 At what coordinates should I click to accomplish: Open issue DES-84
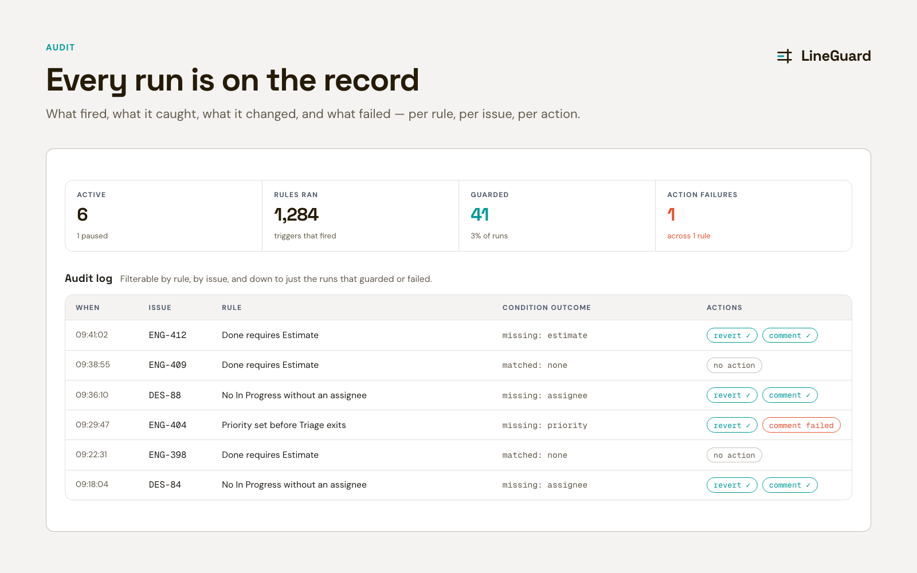[x=165, y=485]
